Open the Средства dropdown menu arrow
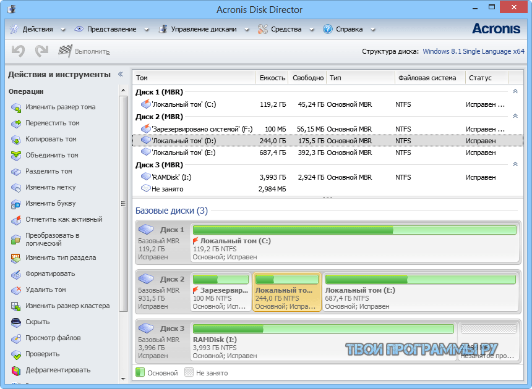 (x=312, y=28)
